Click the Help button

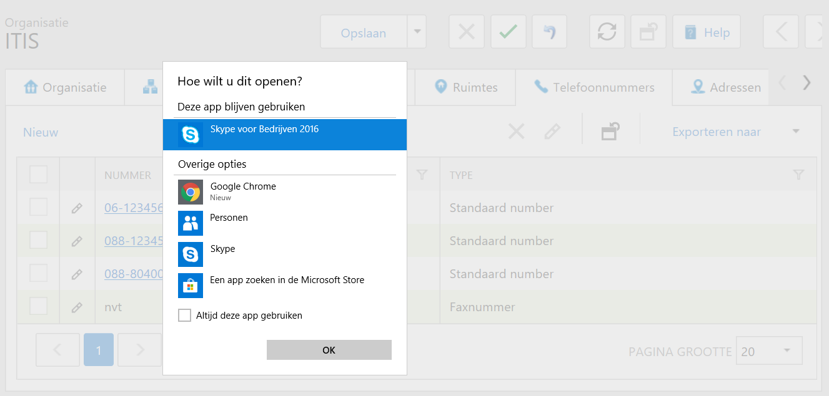707,32
